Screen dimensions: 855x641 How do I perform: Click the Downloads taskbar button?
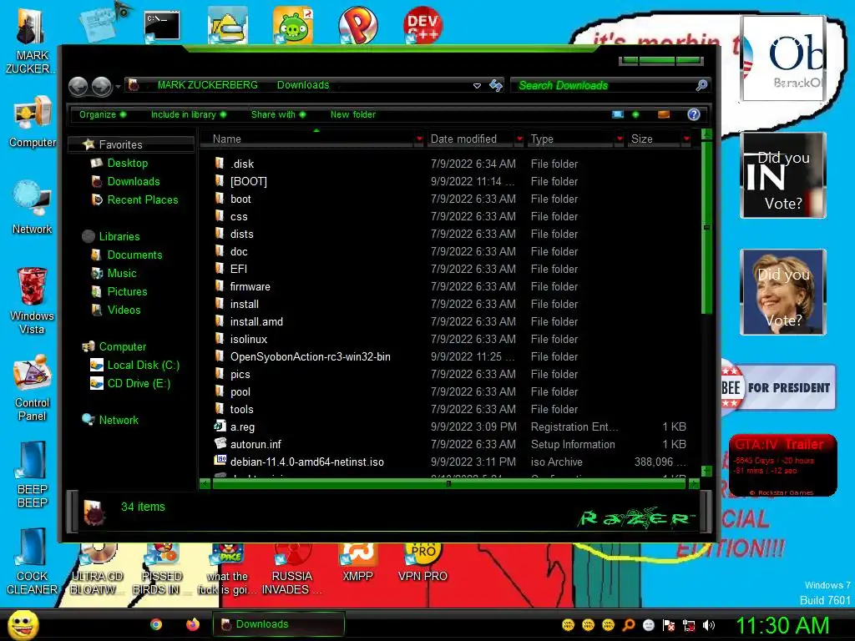pyautogui.click(x=279, y=624)
